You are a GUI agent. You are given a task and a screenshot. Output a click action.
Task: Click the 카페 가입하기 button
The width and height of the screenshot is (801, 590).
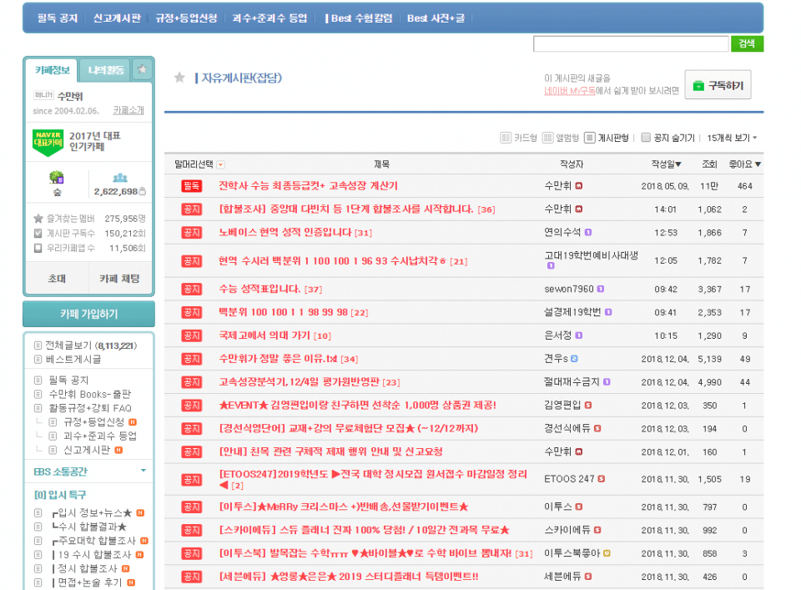click(x=89, y=314)
